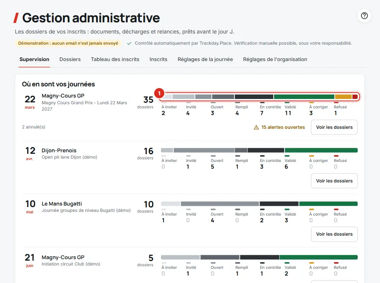
Task: Click the Le Mans Bugatti status progress bar
Action: (x=259, y=204)
